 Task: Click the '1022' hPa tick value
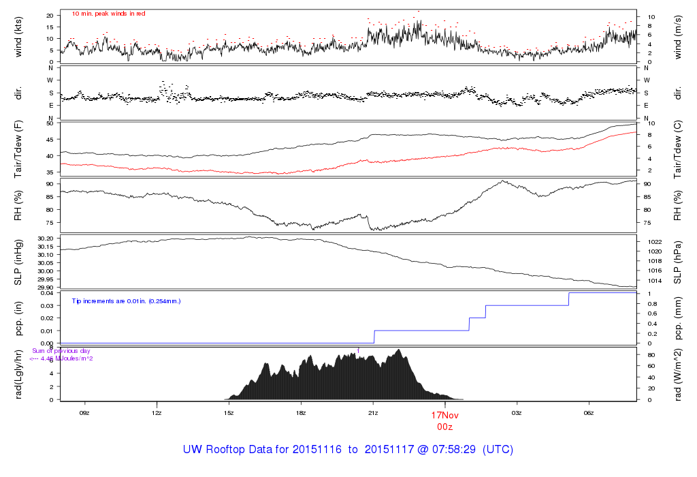pos(655,242)
